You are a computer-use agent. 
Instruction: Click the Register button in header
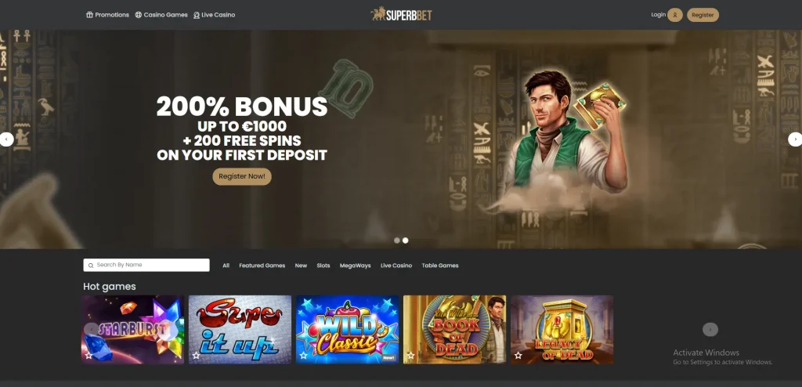703,15
